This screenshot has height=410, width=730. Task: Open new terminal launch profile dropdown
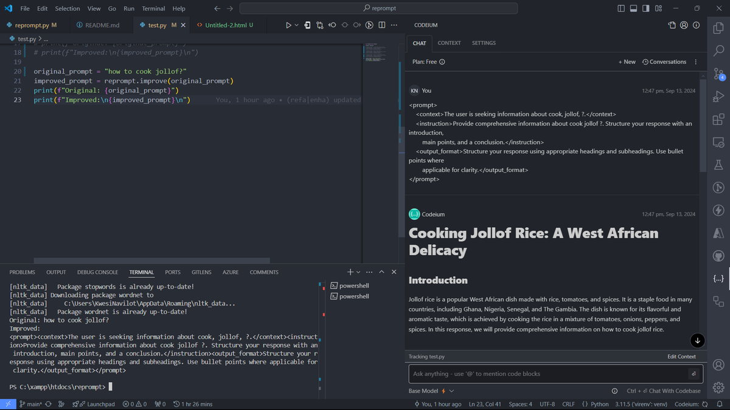pyautogui.click(x=358, y=272)
